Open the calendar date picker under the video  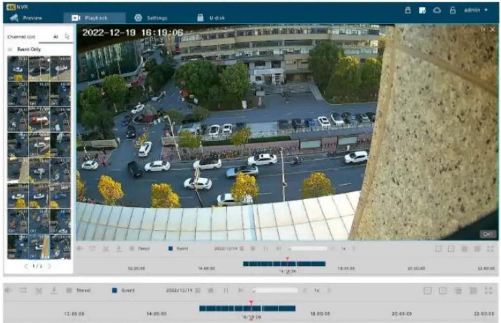coord(242,249)
